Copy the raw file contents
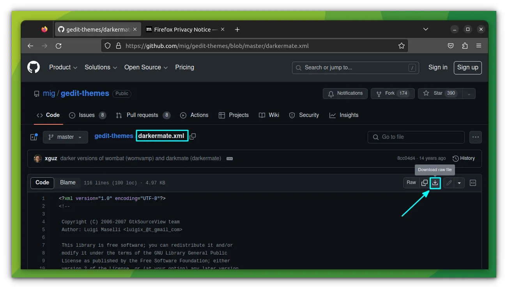 tap(425, 182)
